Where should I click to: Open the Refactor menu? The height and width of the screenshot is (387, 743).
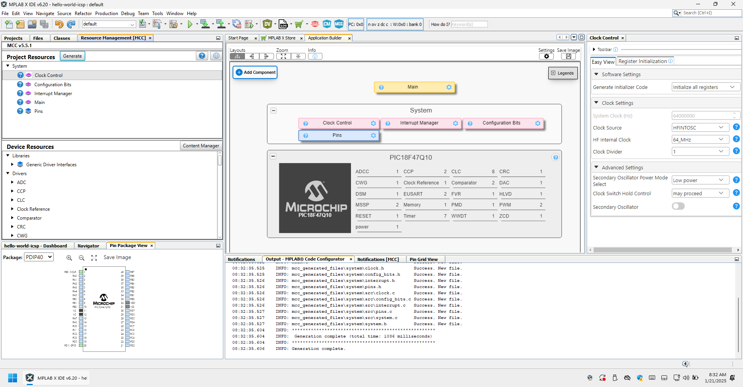click(83, 14)
